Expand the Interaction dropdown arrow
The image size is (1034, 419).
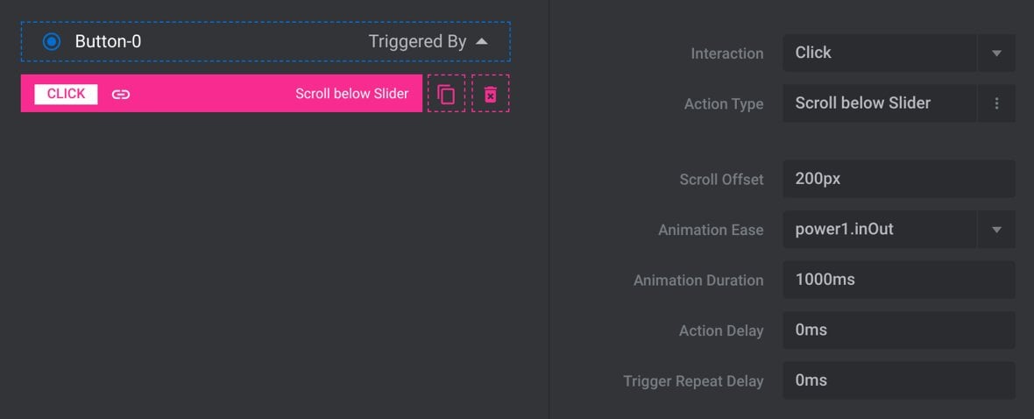(x=996, y=53)
